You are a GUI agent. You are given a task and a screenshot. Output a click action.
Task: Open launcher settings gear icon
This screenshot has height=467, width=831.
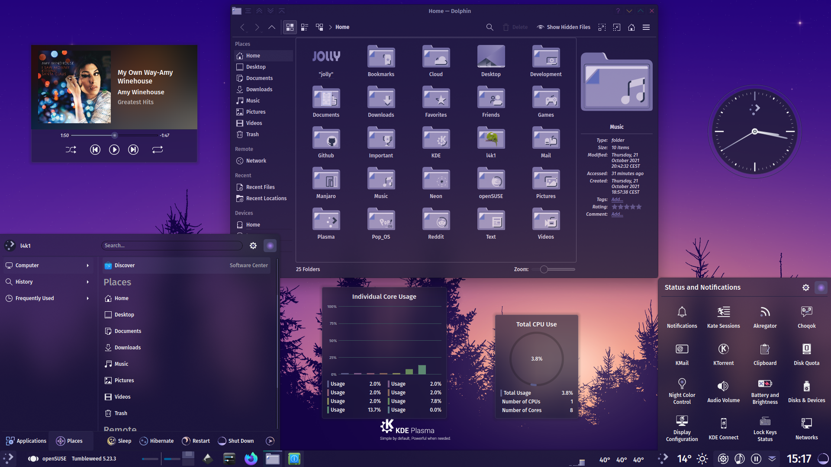[253, 246]
